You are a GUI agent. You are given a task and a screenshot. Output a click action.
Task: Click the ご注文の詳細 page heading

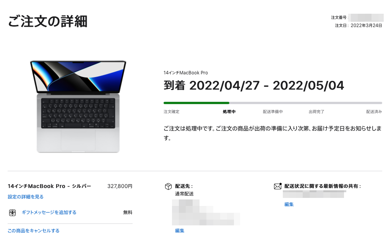coord(48,21)
